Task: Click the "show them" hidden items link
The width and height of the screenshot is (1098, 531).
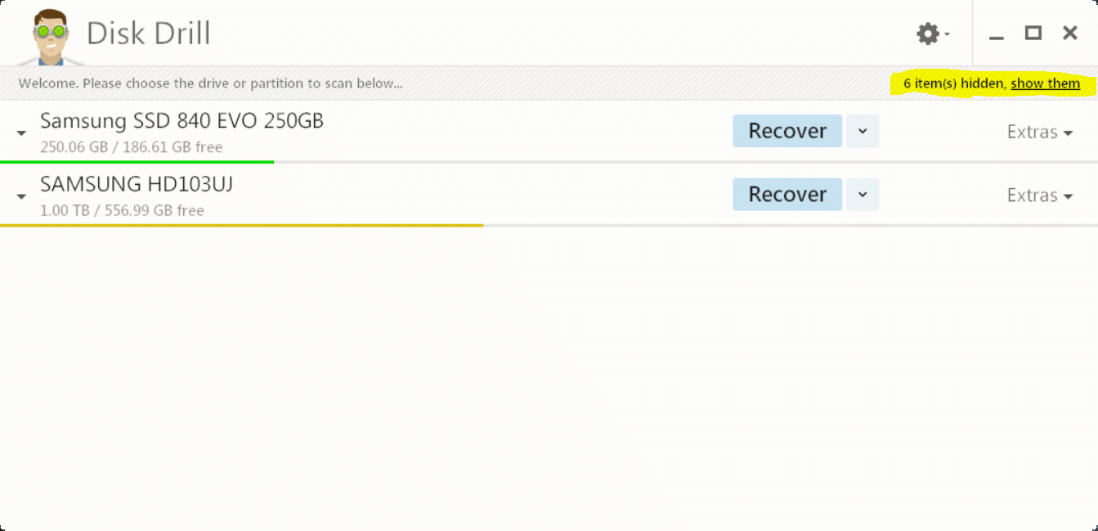Action: (x=1045, y=83)
